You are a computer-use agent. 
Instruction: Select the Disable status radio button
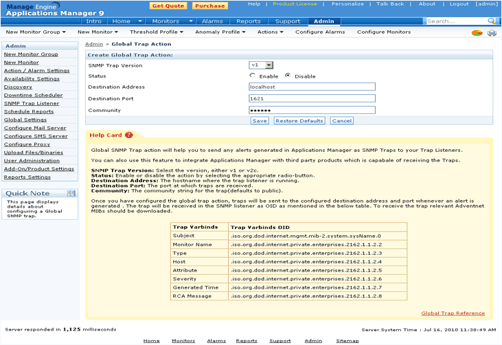[288, 76]
